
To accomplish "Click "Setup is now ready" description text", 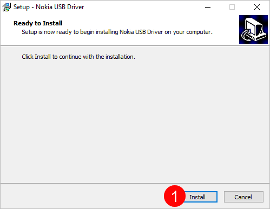I will (117, 32).
